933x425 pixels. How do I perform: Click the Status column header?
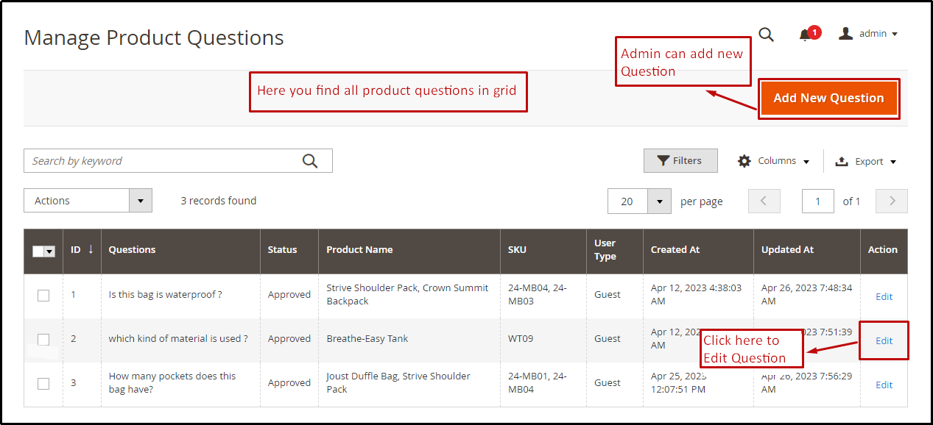click(281, 250)
